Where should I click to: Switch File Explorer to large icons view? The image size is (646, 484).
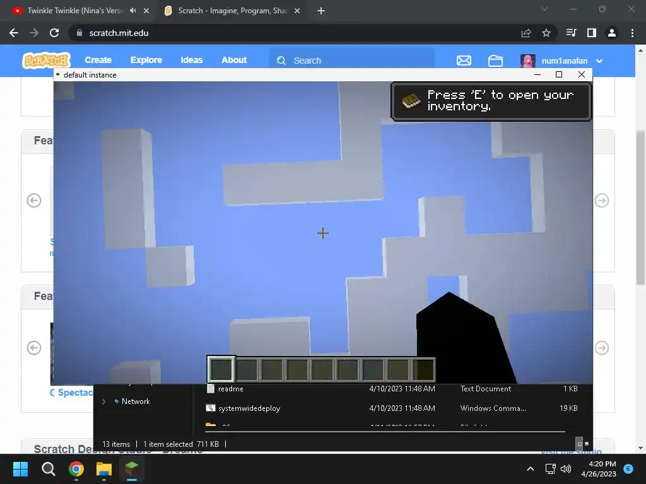pos(587,444)
